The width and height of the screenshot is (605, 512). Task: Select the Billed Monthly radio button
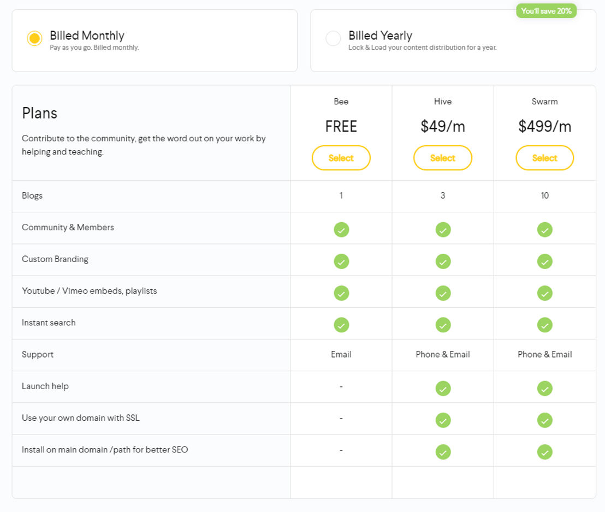(34, 38)
